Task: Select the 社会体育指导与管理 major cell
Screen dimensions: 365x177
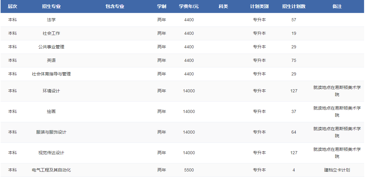Action: pos(51,74)
